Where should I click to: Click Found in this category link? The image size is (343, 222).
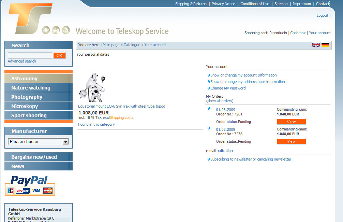[x=96, y=124]
